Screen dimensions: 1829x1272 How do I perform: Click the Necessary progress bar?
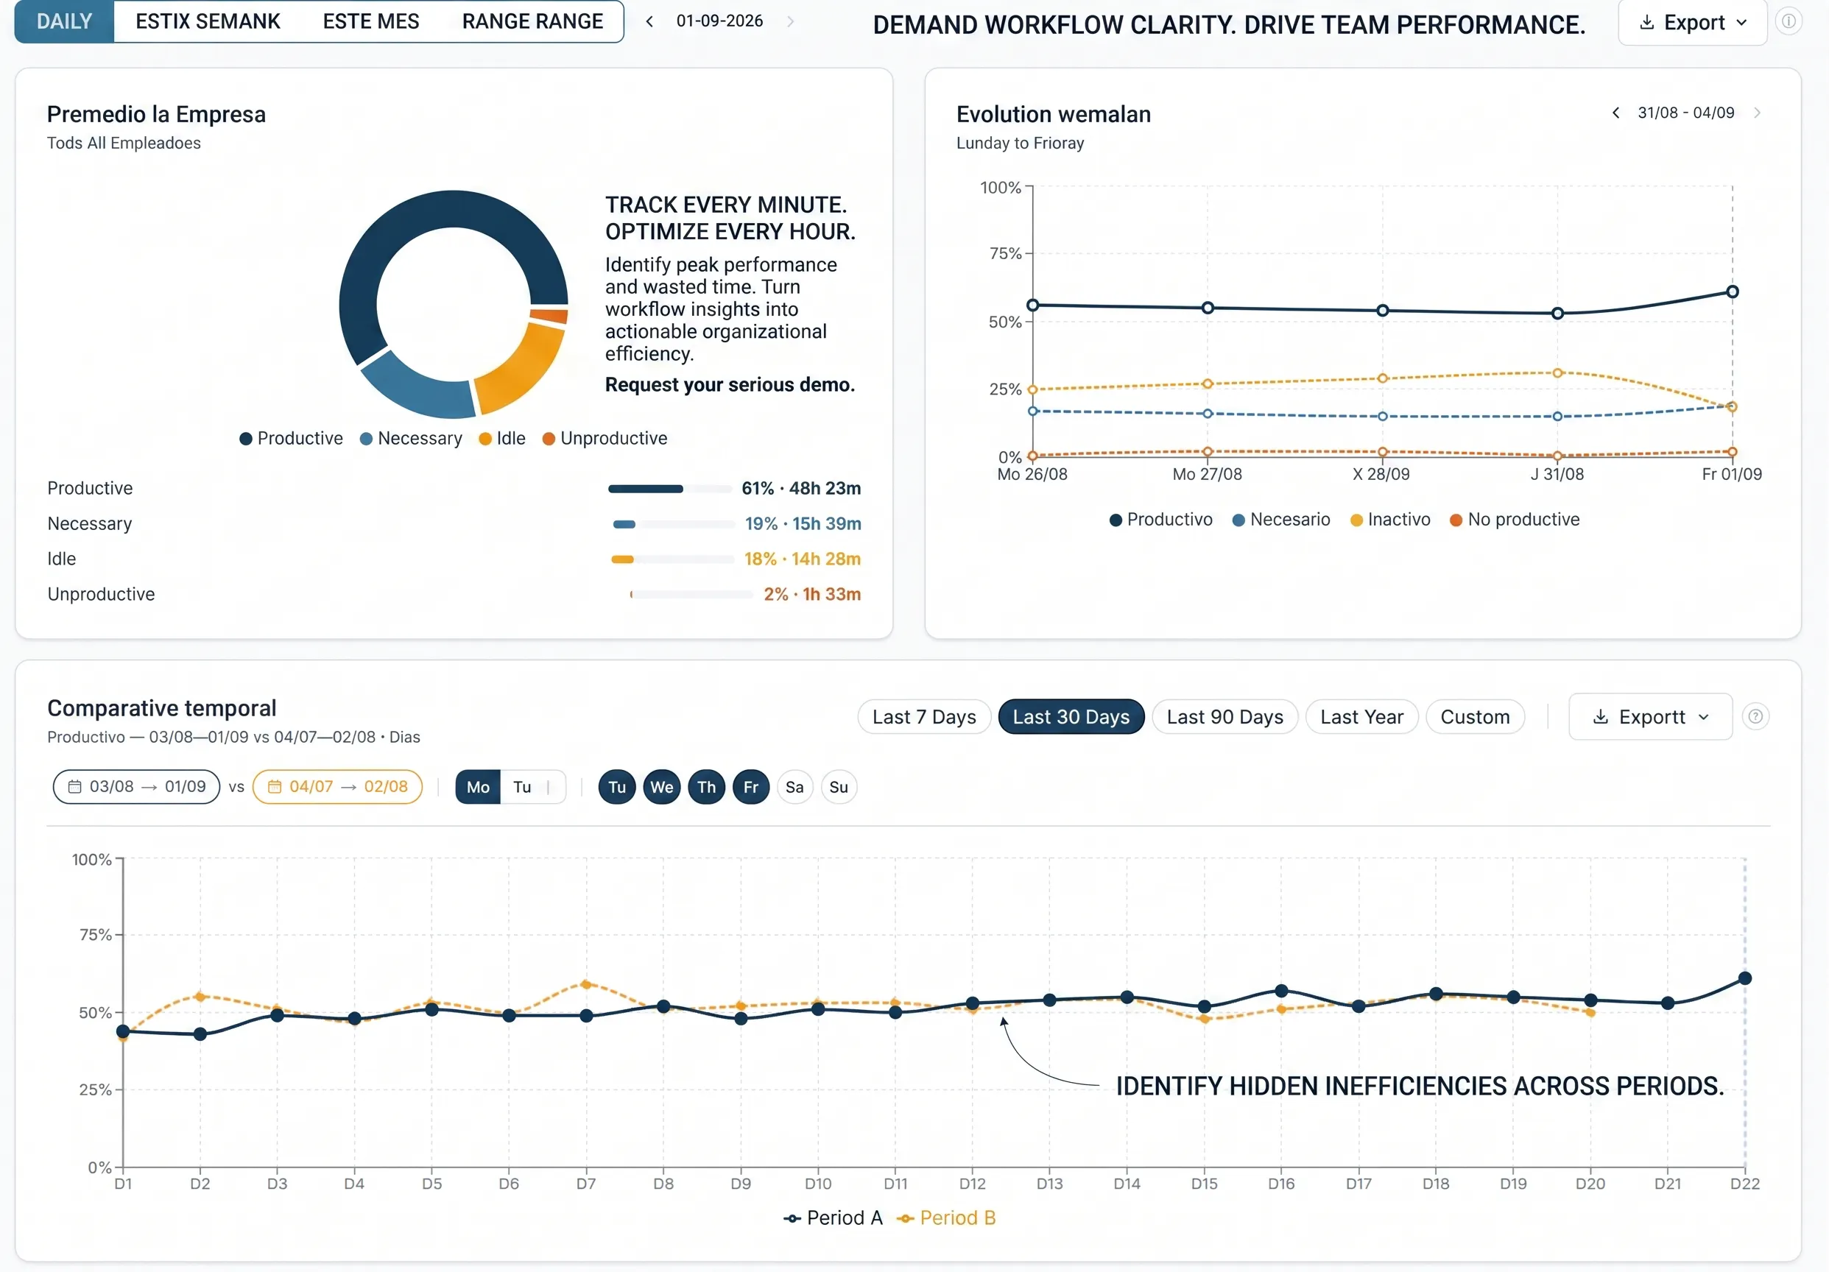pos(673,524)
